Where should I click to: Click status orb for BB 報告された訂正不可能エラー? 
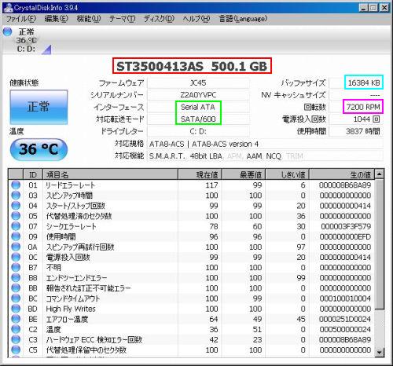click(x=16, y=288)
